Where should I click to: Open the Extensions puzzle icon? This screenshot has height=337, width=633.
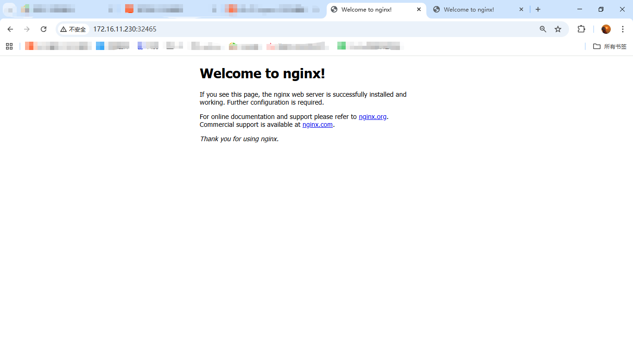[581, 29]
